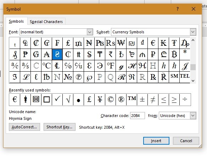The width and height of the screenshot is (207, 156).
Task: Open Help with the question mark button
Action: point(178,9)
